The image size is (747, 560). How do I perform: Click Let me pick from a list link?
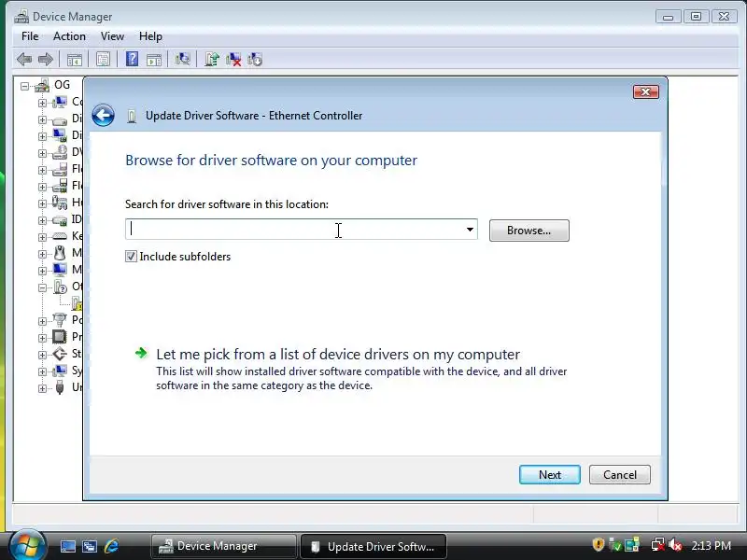[338, 355]
